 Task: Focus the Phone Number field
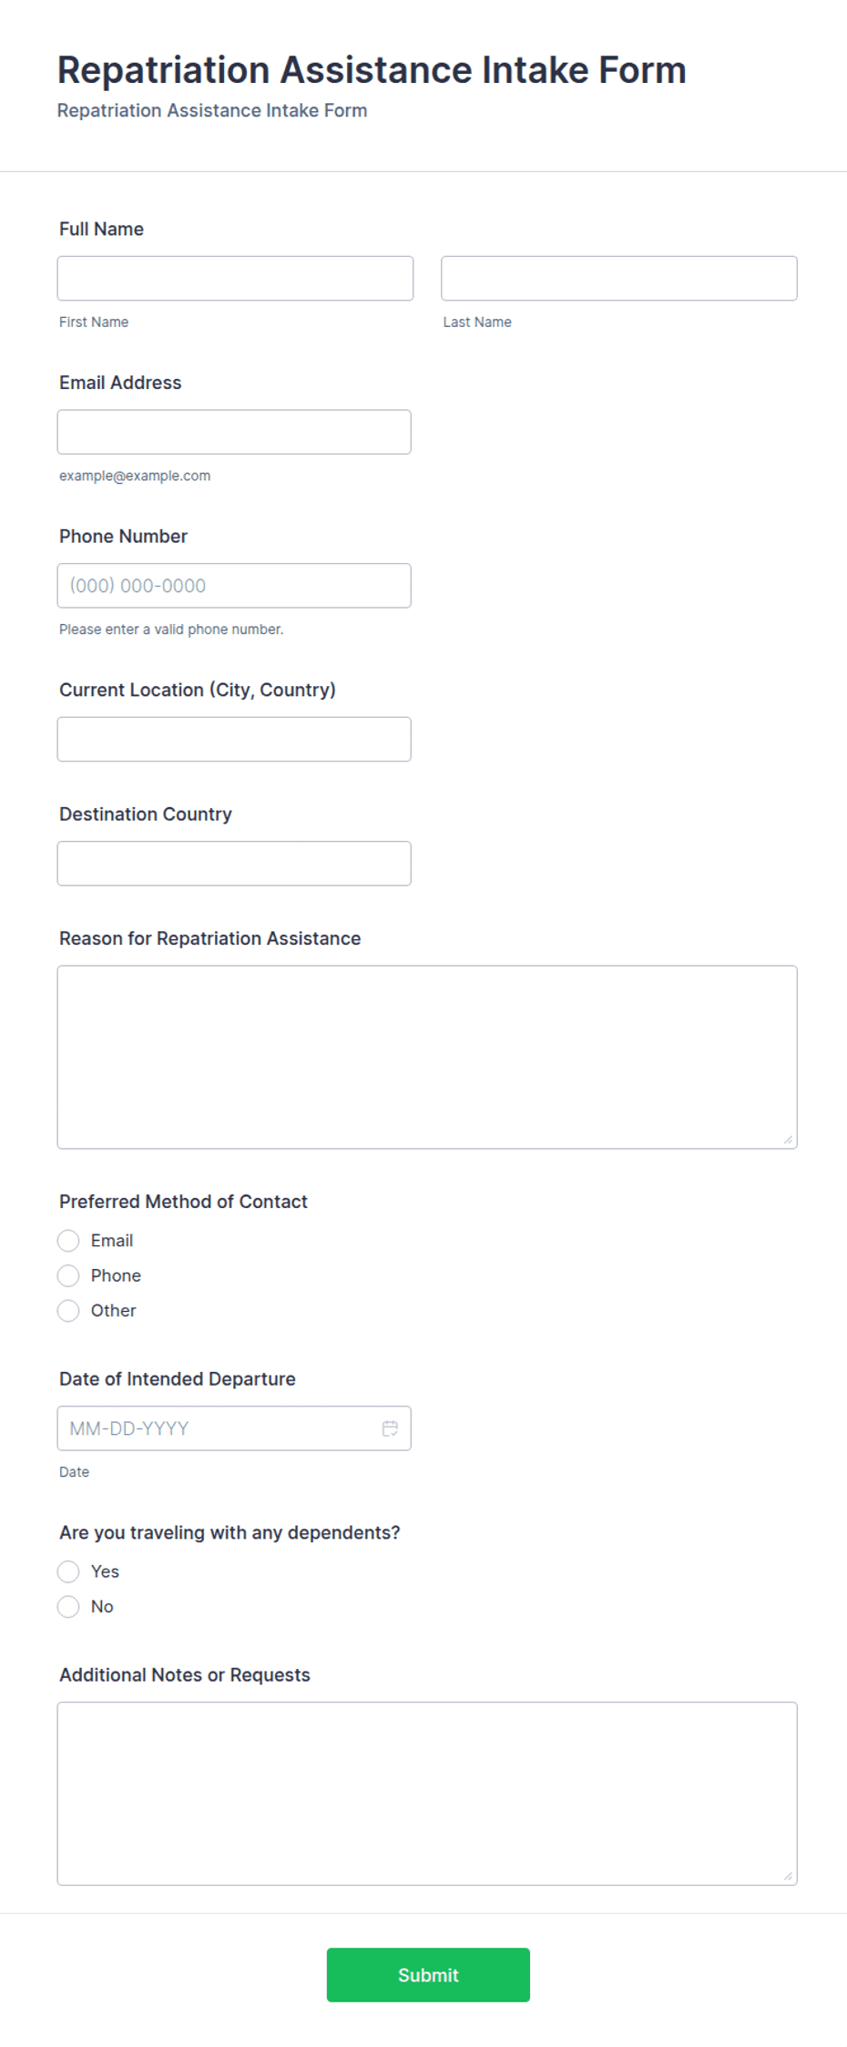[234, 585]
